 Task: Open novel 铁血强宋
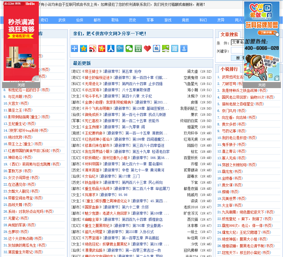point(92,183)
